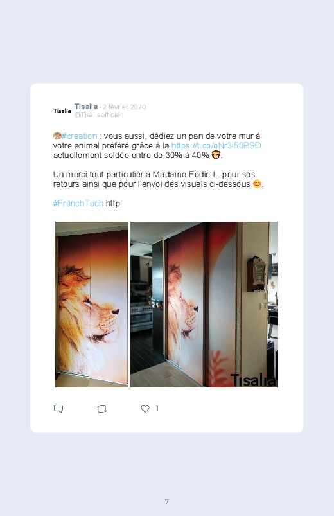
Task: Click the @Tisaliaofficiel handle
Action: pyautogui.click(x=98, y=114)
